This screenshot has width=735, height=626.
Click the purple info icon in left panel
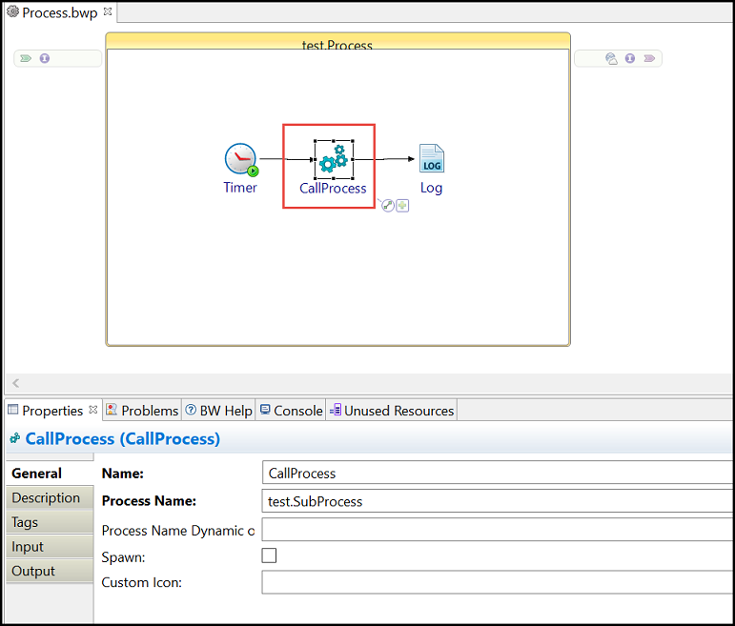pyautogui.click(x=45, y=58)
